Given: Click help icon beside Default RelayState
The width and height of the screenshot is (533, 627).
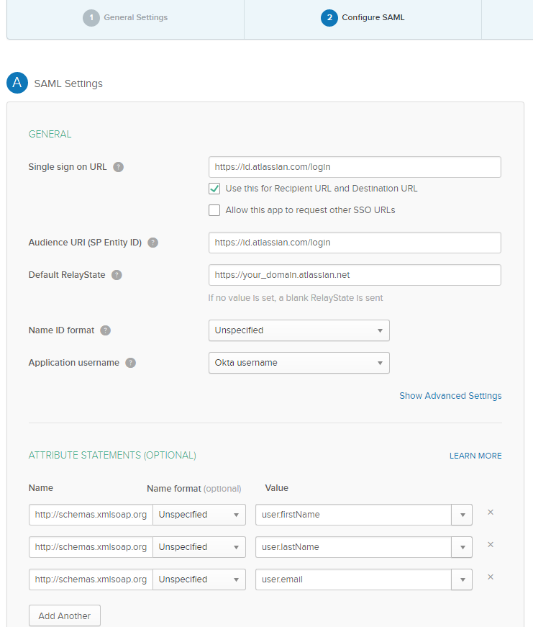Looking at the screenshot, I should pos(117,275).
